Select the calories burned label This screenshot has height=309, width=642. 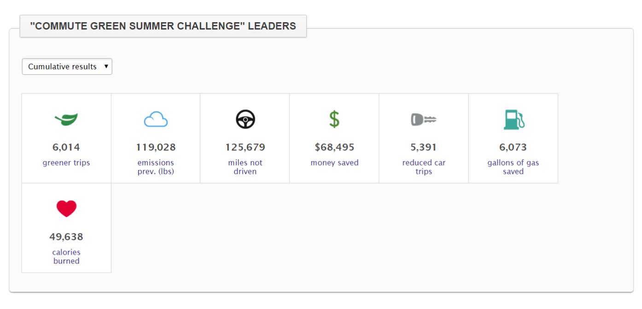coord(66,256)
